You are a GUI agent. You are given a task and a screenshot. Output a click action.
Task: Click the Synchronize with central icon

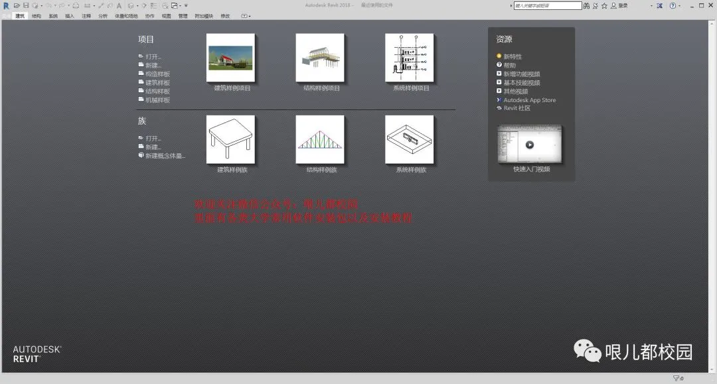(35, 6)
